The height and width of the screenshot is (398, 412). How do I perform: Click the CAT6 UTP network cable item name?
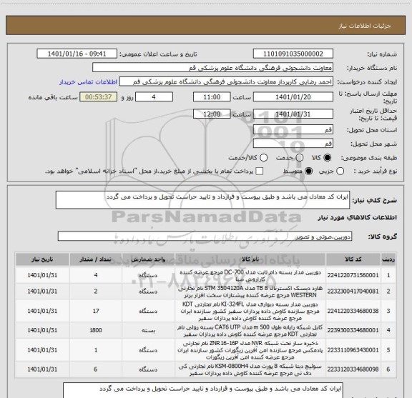250,331
